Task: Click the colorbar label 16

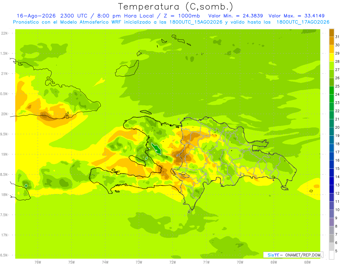Action: (x=337, y=160)
